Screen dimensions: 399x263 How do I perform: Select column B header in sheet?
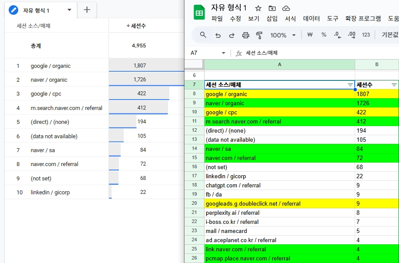tap(377, 65)
